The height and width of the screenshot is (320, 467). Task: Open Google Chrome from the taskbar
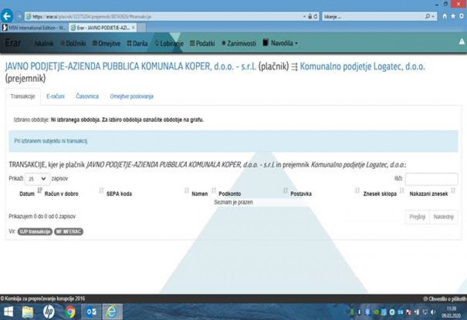[x=70, y=312]
